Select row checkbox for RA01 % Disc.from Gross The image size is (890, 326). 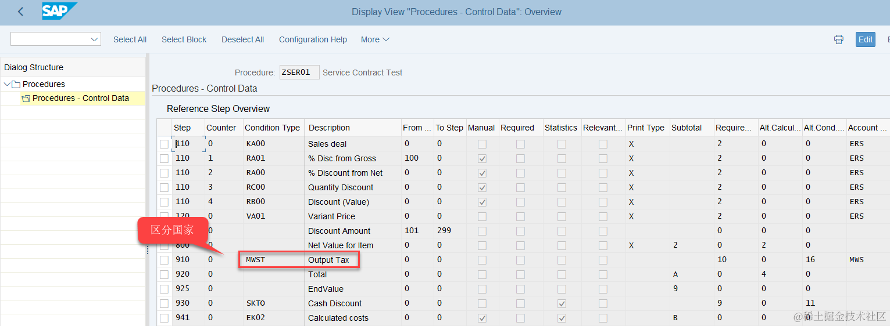[165, 158]
